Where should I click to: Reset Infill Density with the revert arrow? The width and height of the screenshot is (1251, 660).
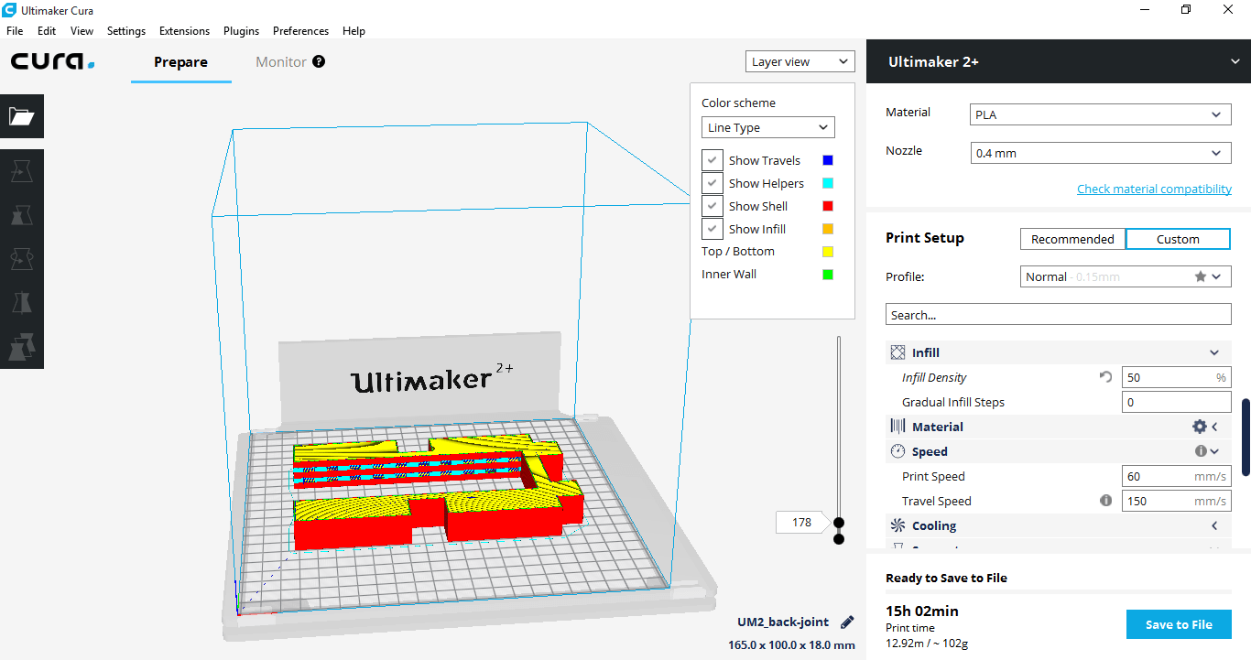(1105, 377)
